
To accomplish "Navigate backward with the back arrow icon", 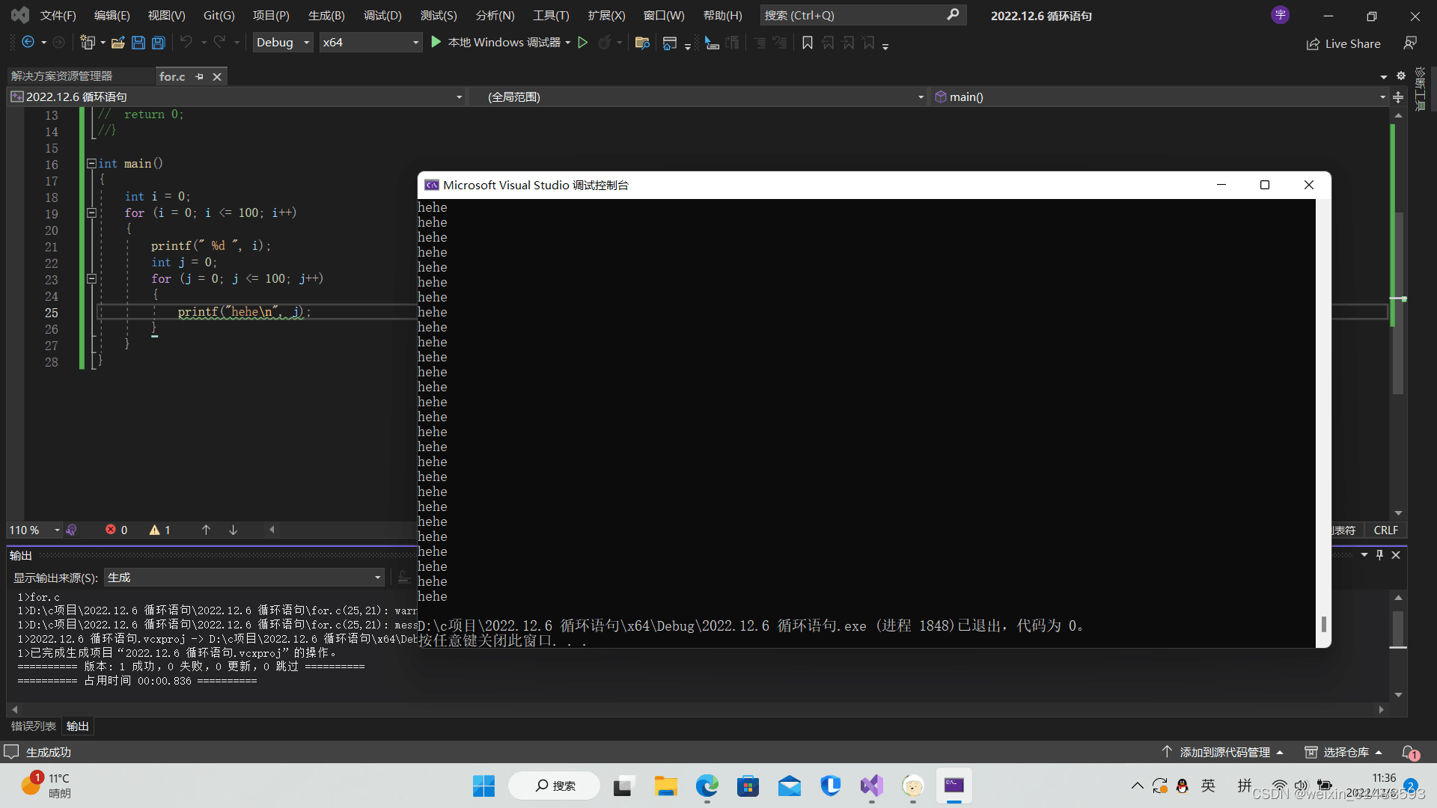I will click(x=28, y=43).
